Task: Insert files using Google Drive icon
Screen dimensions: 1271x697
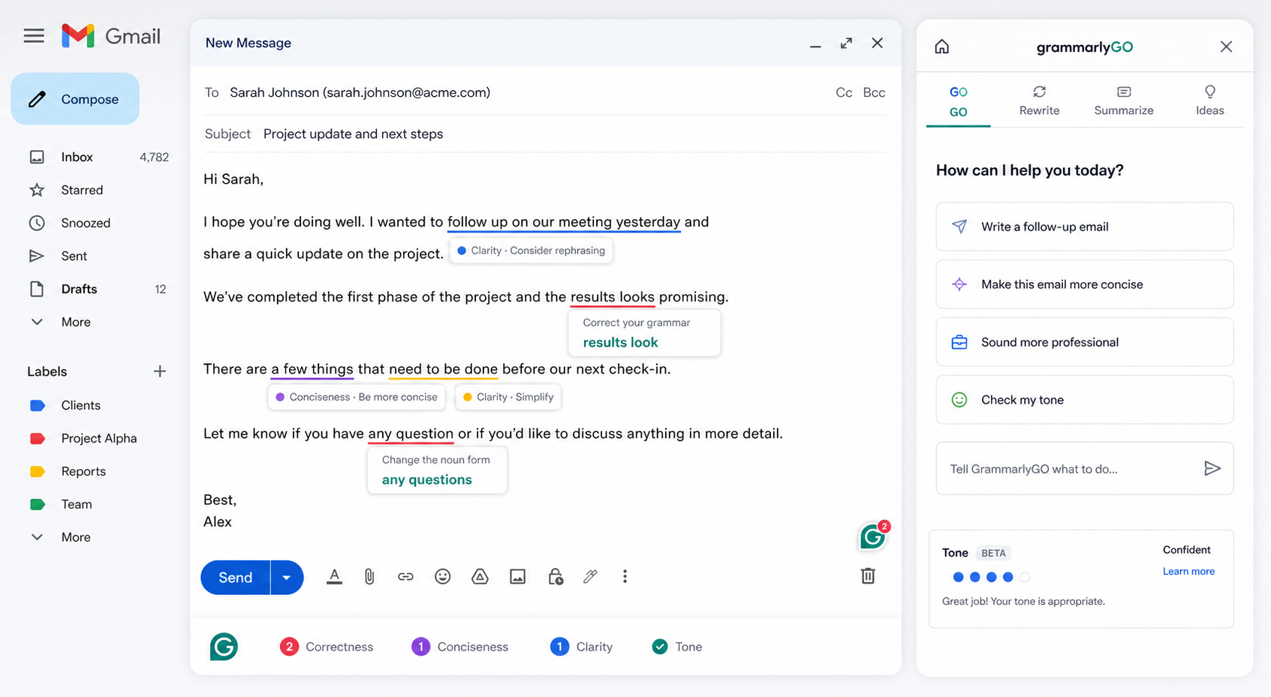Action: point(480,577)
